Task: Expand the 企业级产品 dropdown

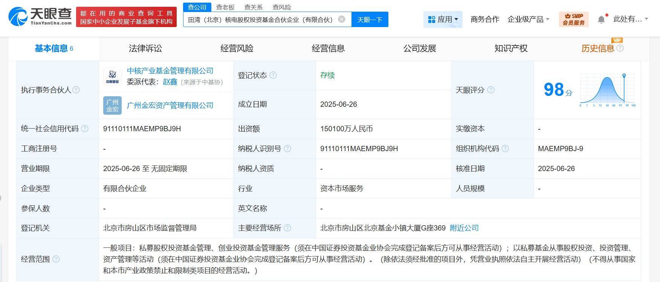Action: (529, 19)
